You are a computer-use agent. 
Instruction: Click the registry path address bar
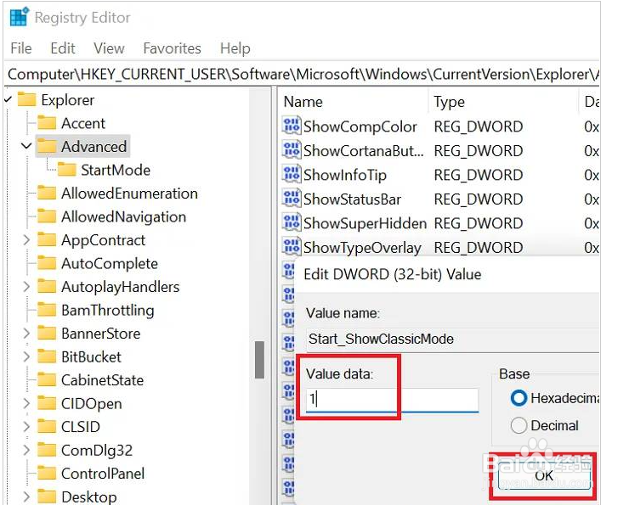(303, 74)
